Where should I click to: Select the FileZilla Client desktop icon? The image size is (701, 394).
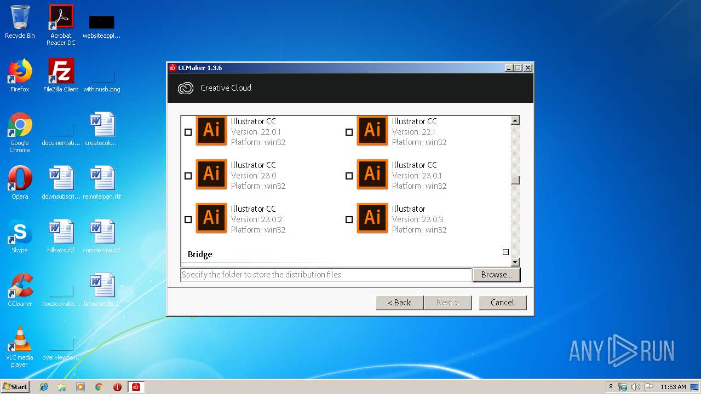(61, 76)
